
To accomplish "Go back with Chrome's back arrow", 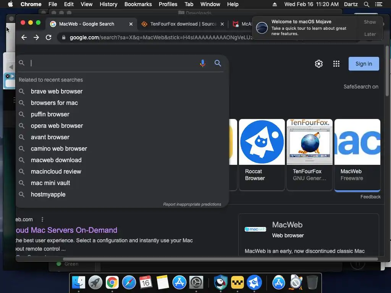I will (24, 37).
